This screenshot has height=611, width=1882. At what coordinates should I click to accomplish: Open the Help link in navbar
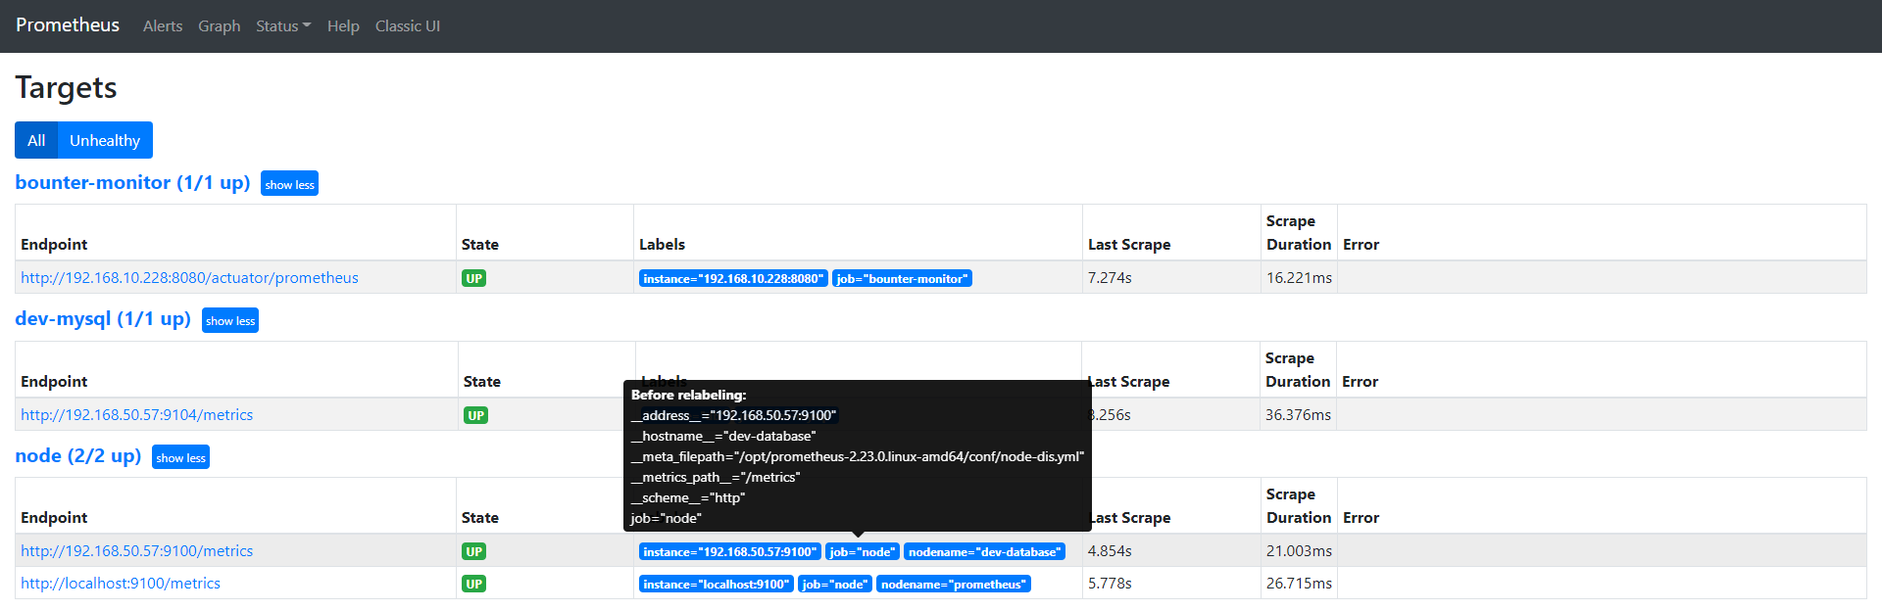(343, 26)
